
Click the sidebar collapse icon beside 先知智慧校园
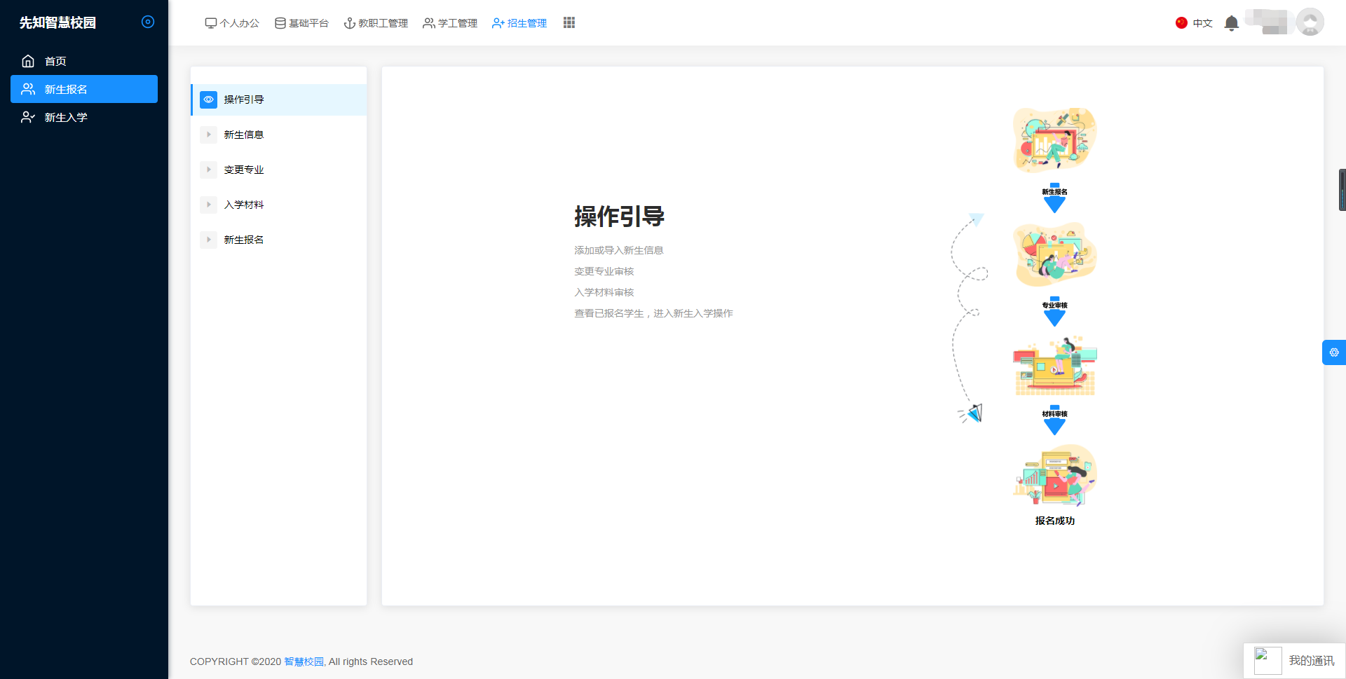147,22
